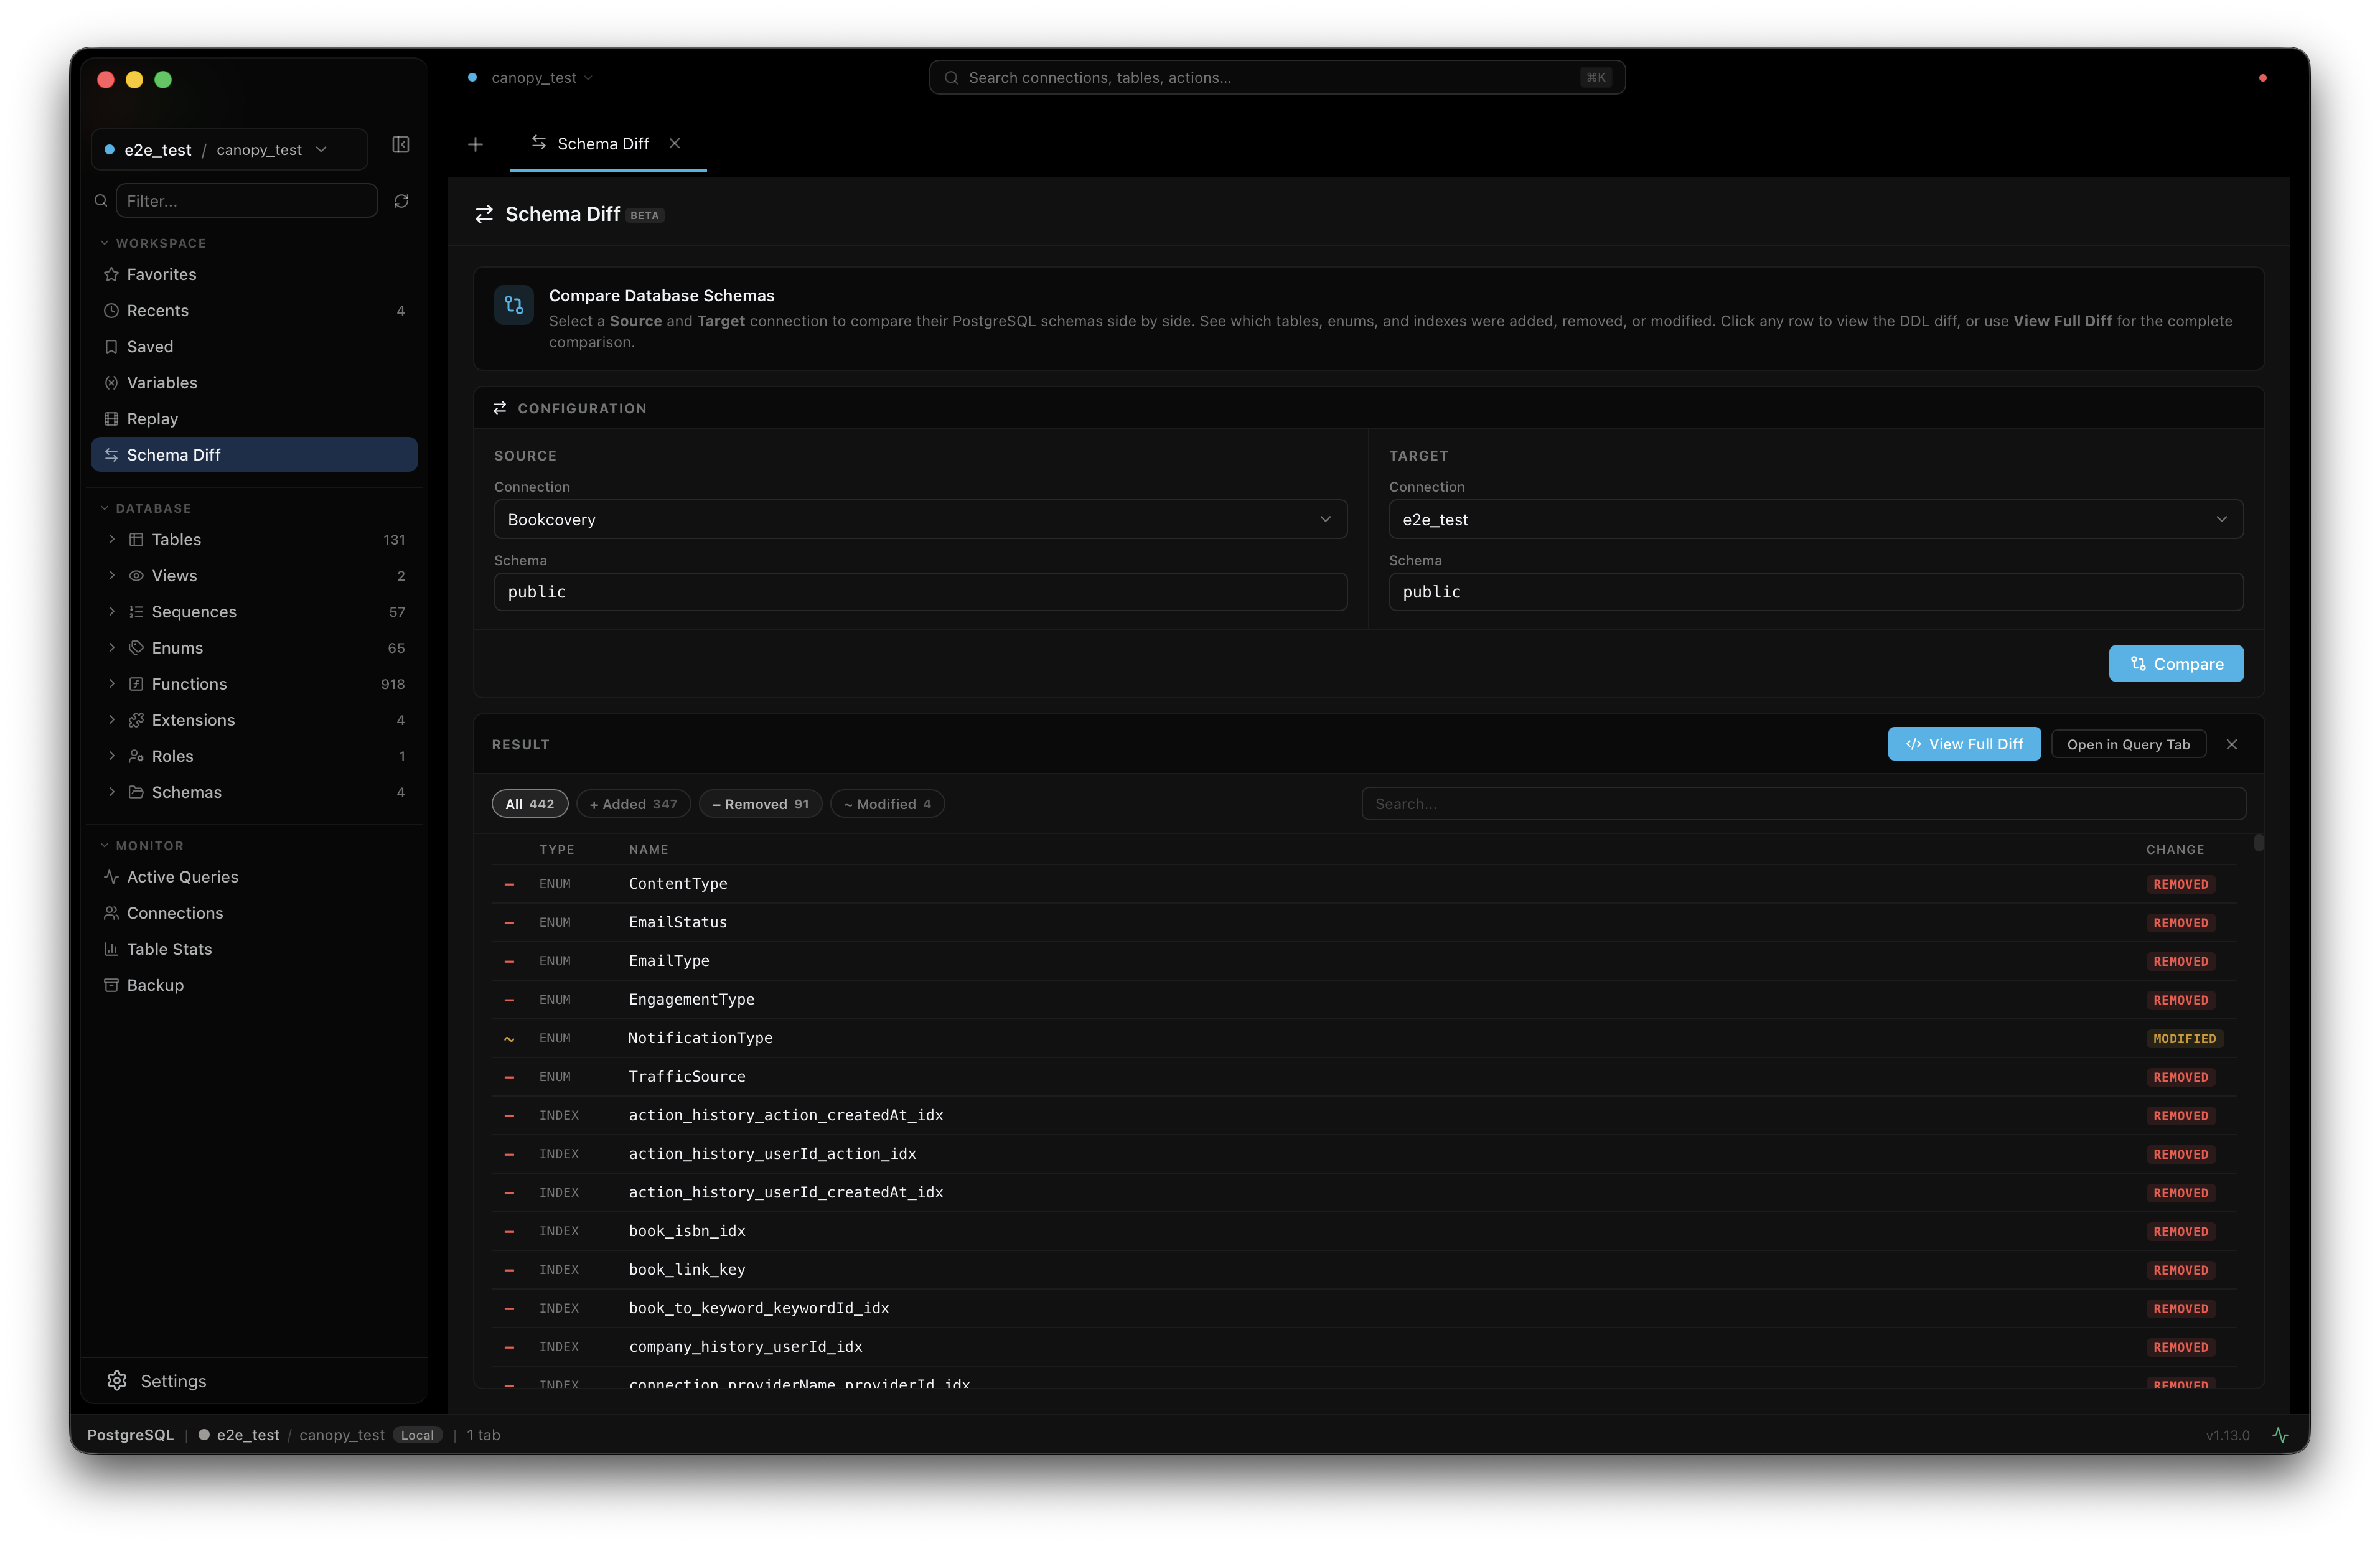
Task: Open Table Stats in sidebar
Action: coord(169,949)
